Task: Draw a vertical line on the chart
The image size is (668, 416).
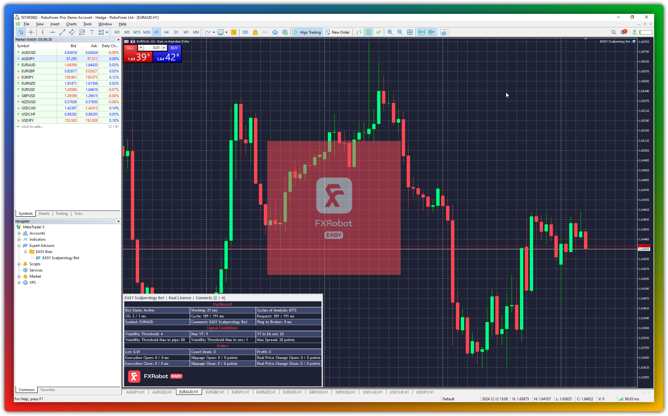Action: tap(42, 32)
